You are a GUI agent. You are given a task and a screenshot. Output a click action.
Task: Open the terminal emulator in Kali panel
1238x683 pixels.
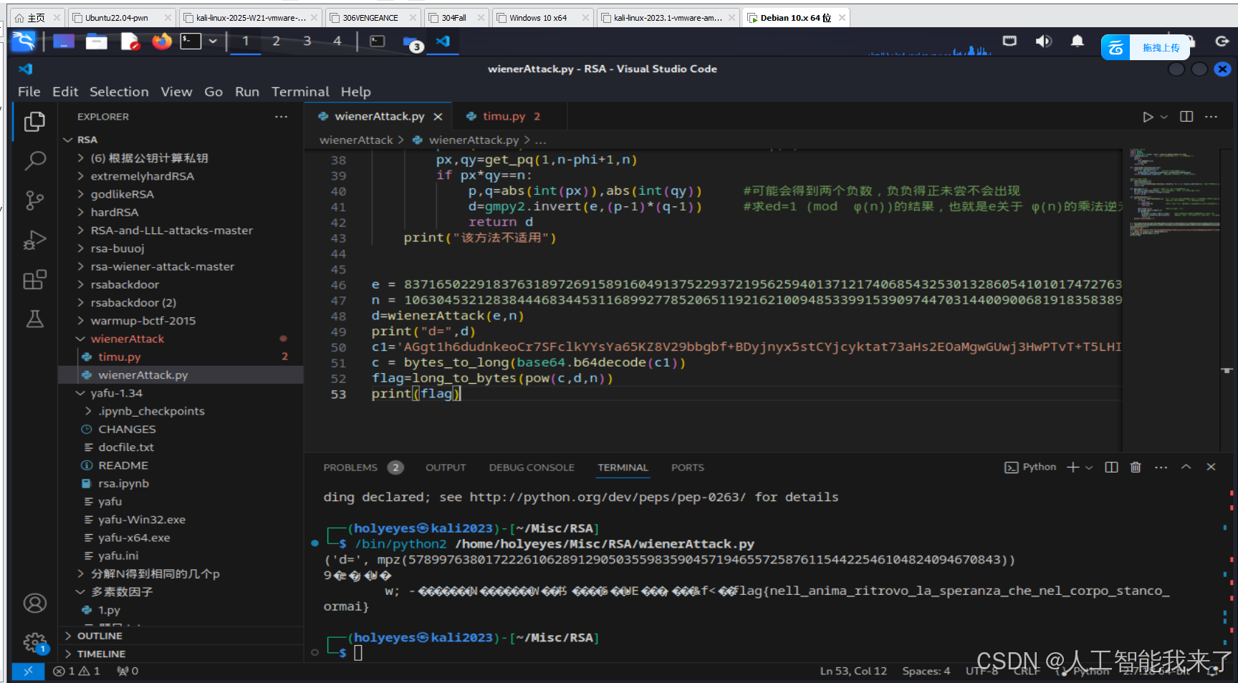190,42
